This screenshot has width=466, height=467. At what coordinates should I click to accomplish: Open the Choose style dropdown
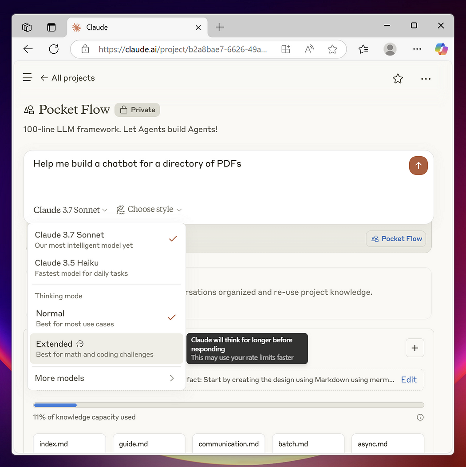tap(149, 210)
